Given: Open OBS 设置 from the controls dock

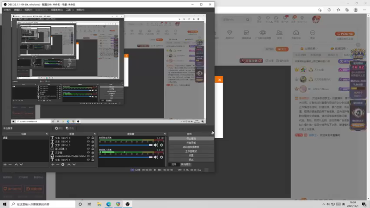Looking at the screenshot, I should point(191,155).
